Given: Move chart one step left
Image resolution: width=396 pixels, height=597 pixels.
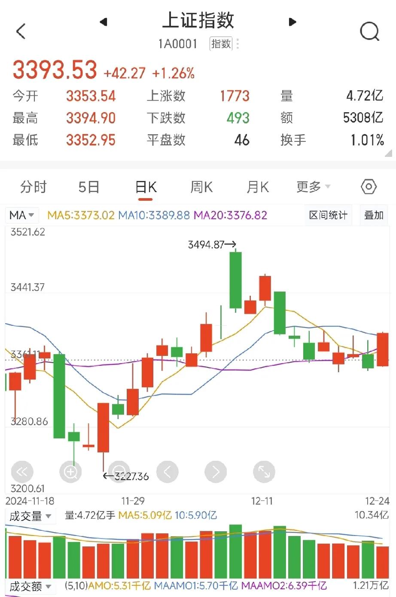Looking at the screenshot, I should click(168, 472).
